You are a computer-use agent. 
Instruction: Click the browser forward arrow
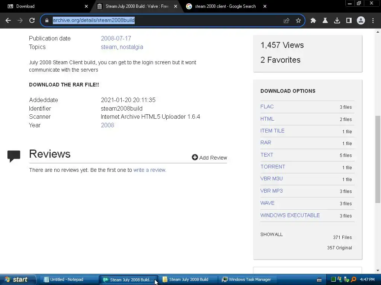tap(20, 21)
